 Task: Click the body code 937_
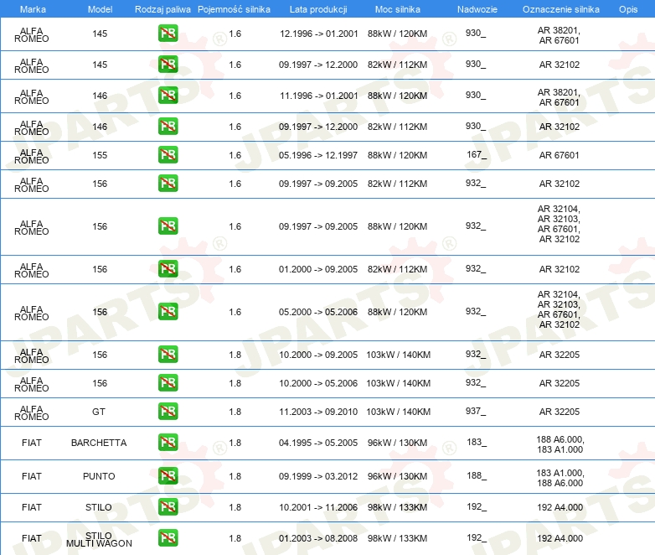[x=476, y=411]
